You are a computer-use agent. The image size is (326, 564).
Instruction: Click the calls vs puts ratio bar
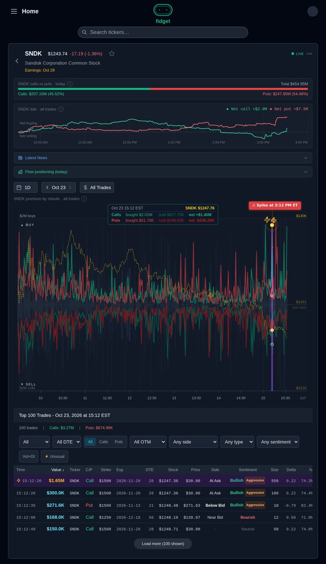point(163,88)
